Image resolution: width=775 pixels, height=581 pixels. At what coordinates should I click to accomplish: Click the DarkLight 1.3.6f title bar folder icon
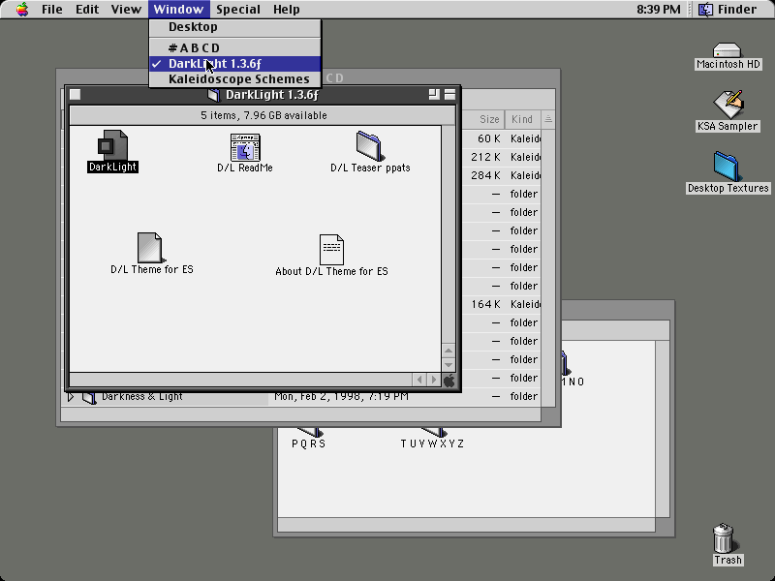[x=213, y=94]
